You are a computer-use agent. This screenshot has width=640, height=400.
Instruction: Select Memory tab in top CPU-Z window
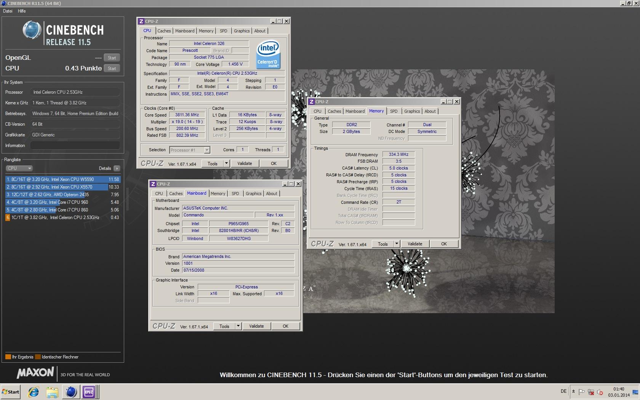click(x=206, y=31)
